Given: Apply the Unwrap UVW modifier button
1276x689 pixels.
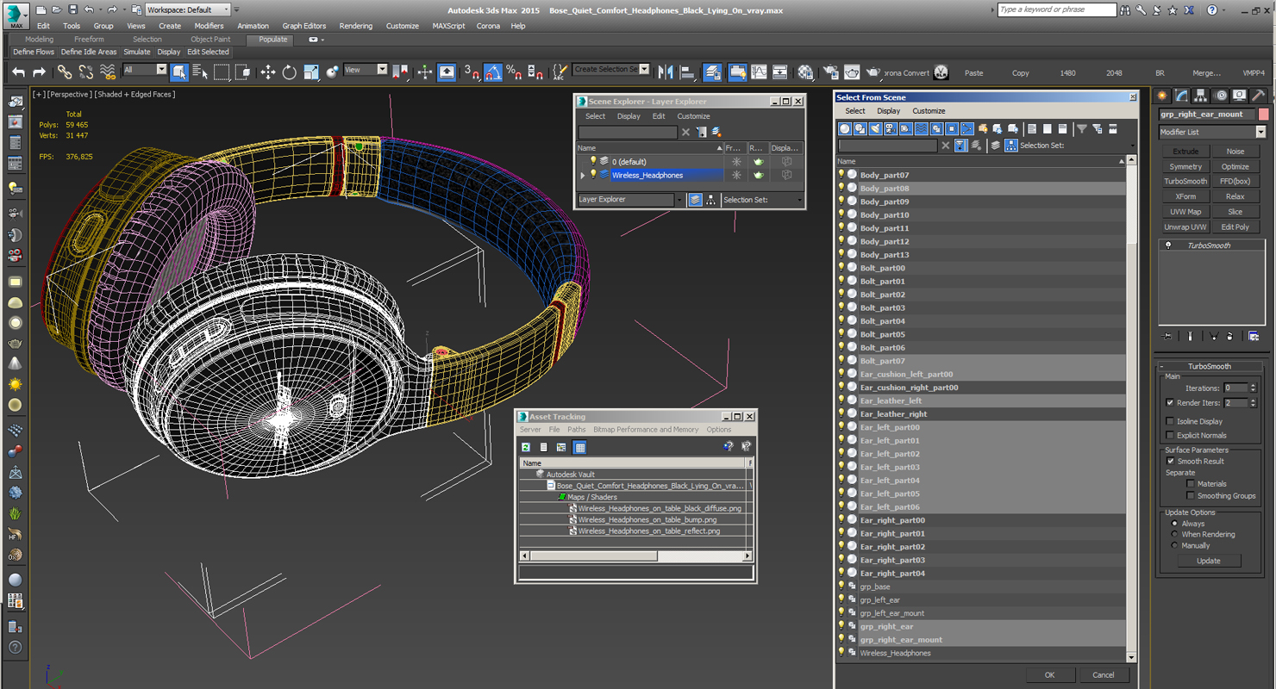Looking at the screenshot, I should click(x=1185, y=227).
